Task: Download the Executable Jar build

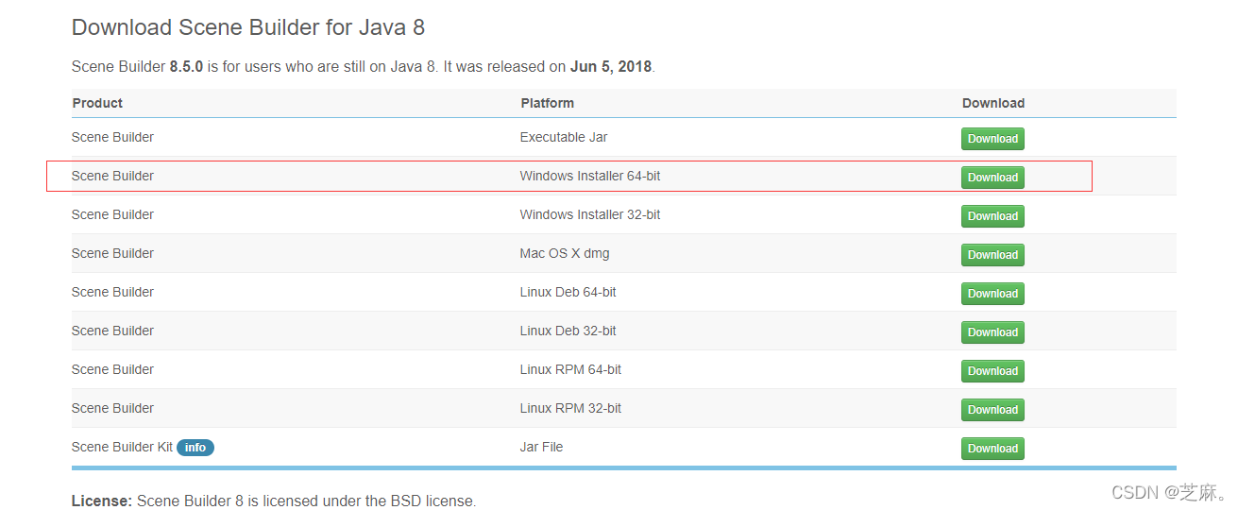Action: (x=992, y=139)
